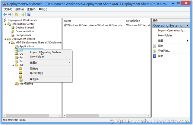The height and width of the screenshot is (125, 193).
Task: Select Documentation tree item
Action: 25,31
